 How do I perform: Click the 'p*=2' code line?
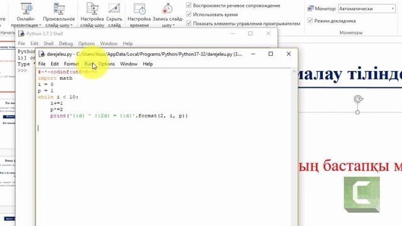(x=57, y=109)
